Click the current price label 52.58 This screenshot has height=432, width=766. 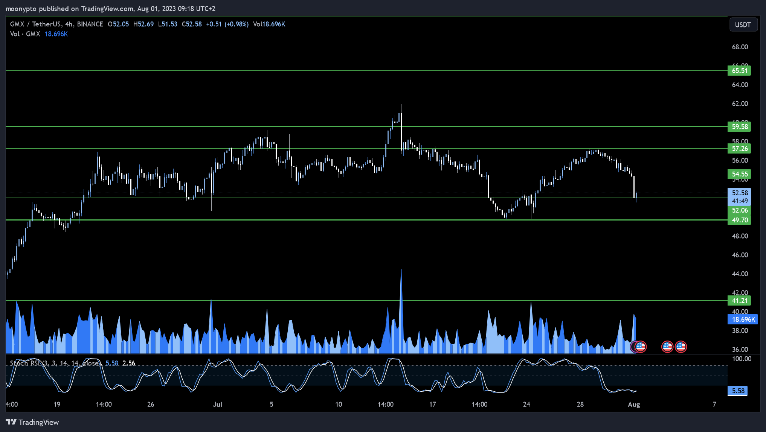(x=739, y=193)
